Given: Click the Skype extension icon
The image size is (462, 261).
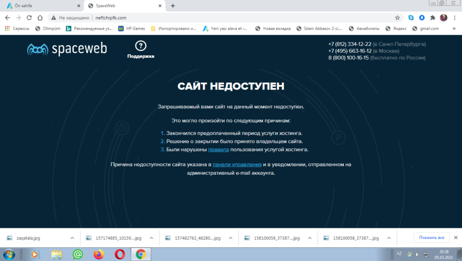Looking at the screenshot, I should pyautogui.click(x=411, y=18).
